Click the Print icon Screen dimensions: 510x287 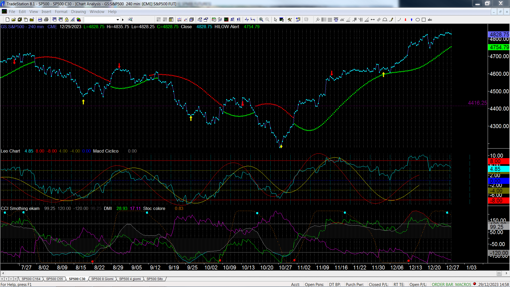coord(46,20)
